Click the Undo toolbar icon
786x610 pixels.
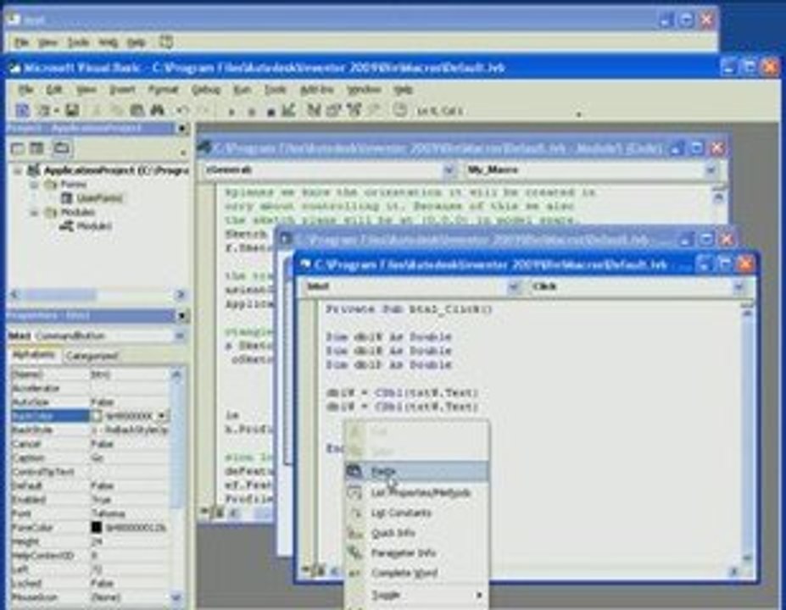[182, 109]
